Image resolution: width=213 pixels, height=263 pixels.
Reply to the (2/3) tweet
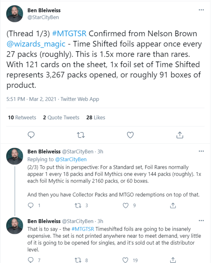(31, 205)
